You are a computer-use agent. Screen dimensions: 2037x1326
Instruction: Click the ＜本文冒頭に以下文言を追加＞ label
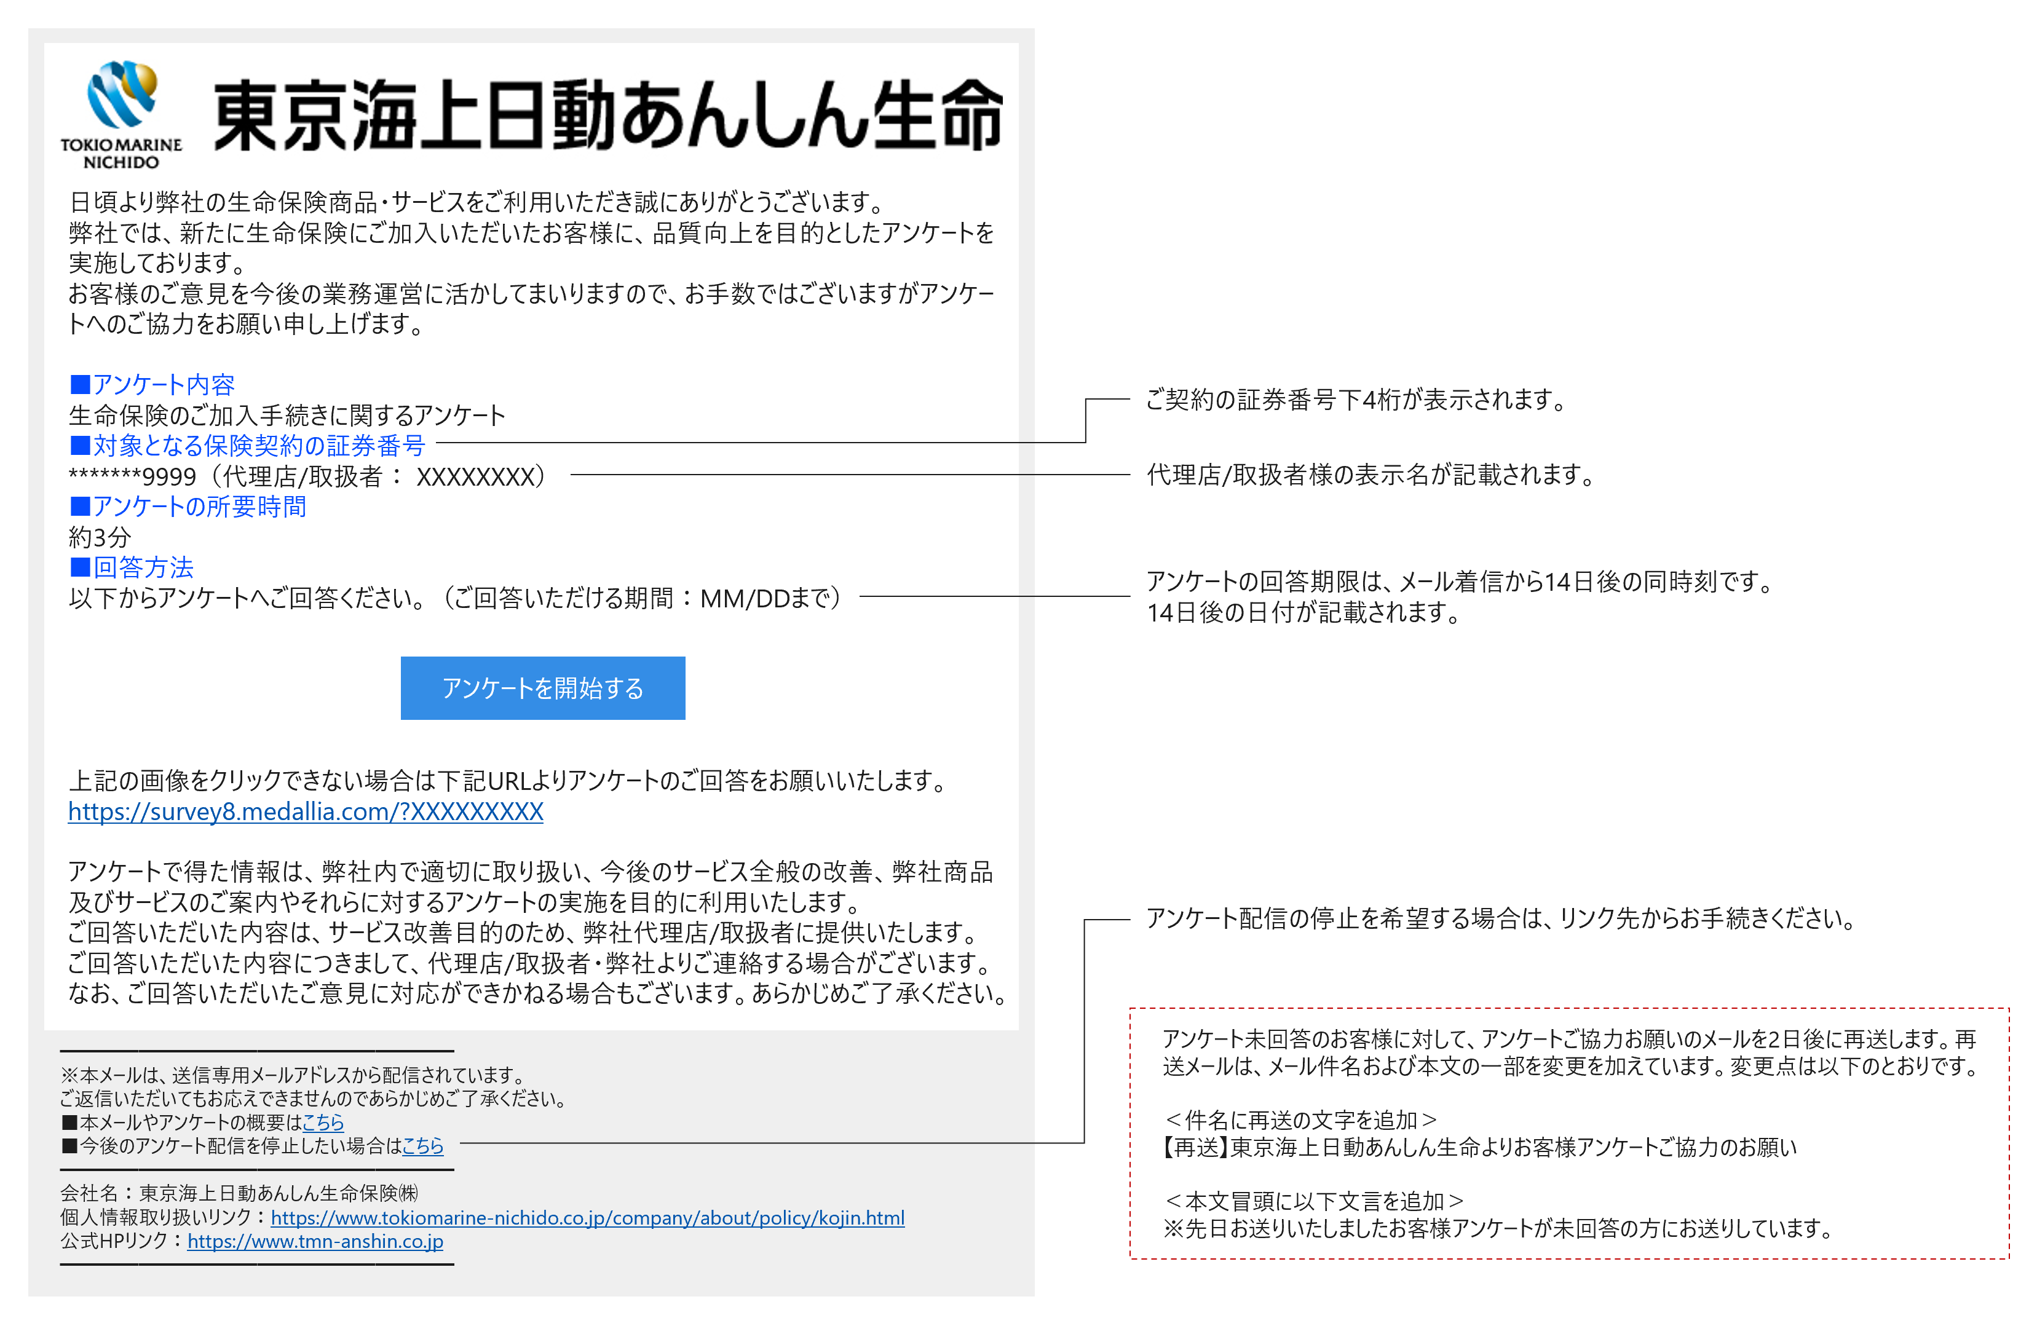1314,1201
